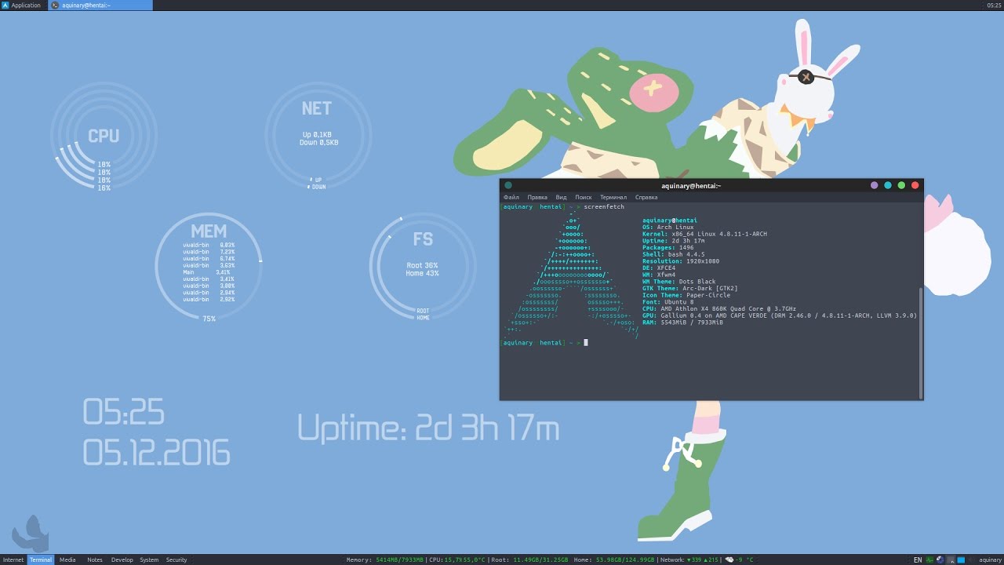Click the 'Resolution: 1920x1080' line
Image resolution: width=1004 pixels, height=565 pixels.
pyautogui.click(x=680, y=261)
